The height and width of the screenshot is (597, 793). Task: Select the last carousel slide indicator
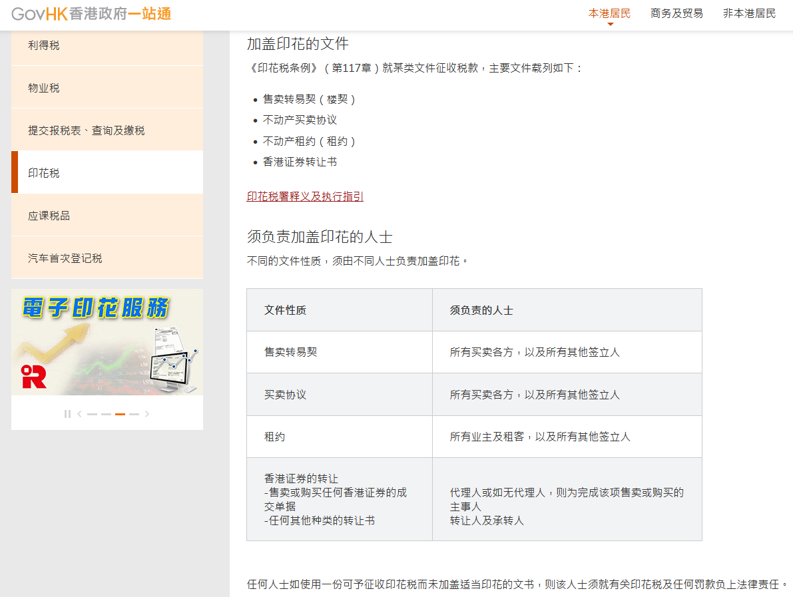click(132, 413)
